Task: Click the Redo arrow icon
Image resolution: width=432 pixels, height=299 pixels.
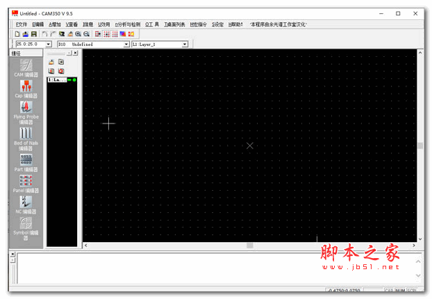Action: (53, 34)
